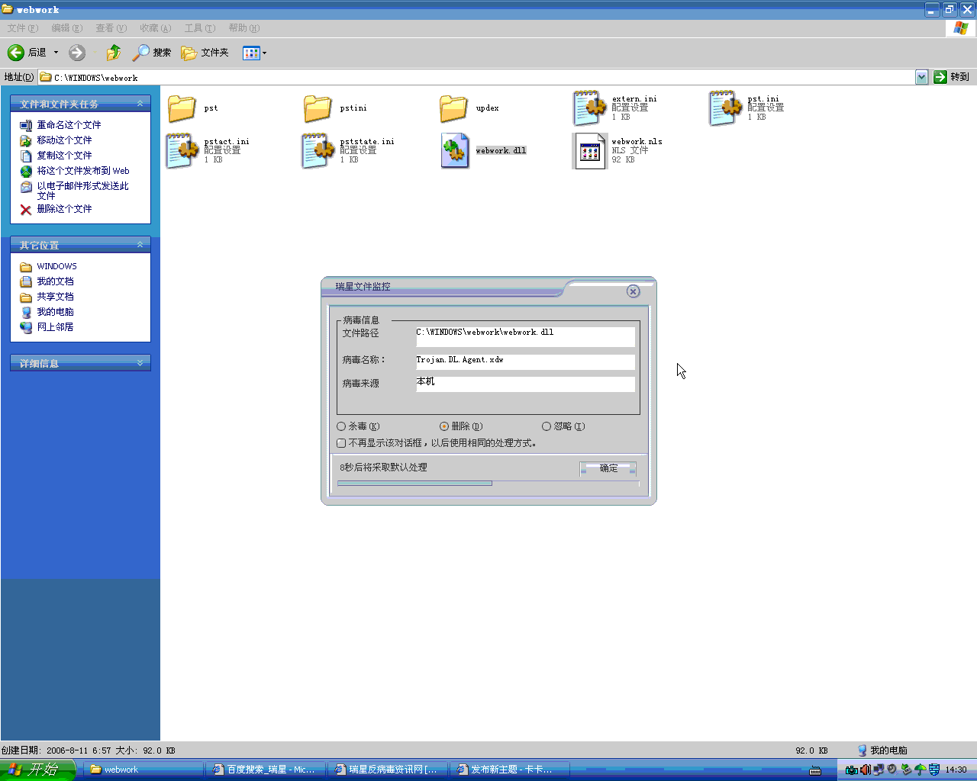
Task: Open 我的电脑 in the sidebar panel
Action: click(55, 312)
